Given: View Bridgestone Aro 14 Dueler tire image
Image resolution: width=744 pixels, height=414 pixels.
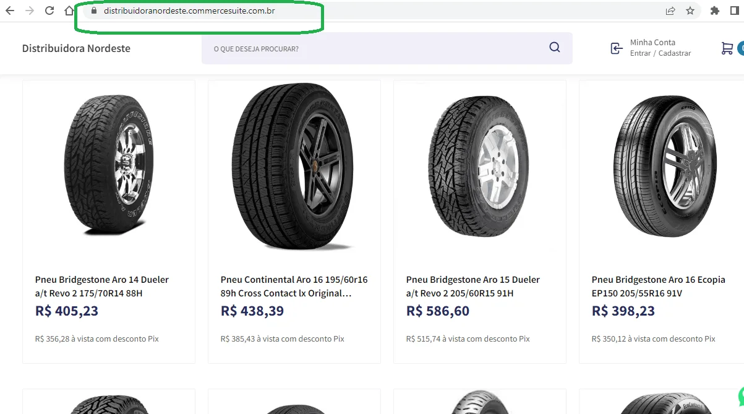Looking at the screenshot, I should pyautogui.click(x=109, y=166).
